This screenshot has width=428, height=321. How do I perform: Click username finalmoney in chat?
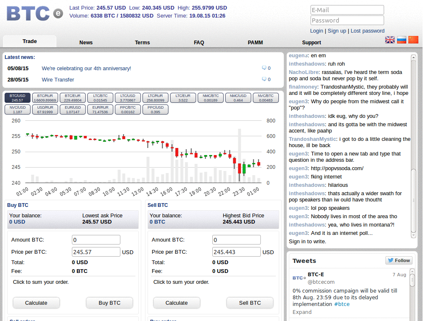pyautogui.click(x=303, y=87)
